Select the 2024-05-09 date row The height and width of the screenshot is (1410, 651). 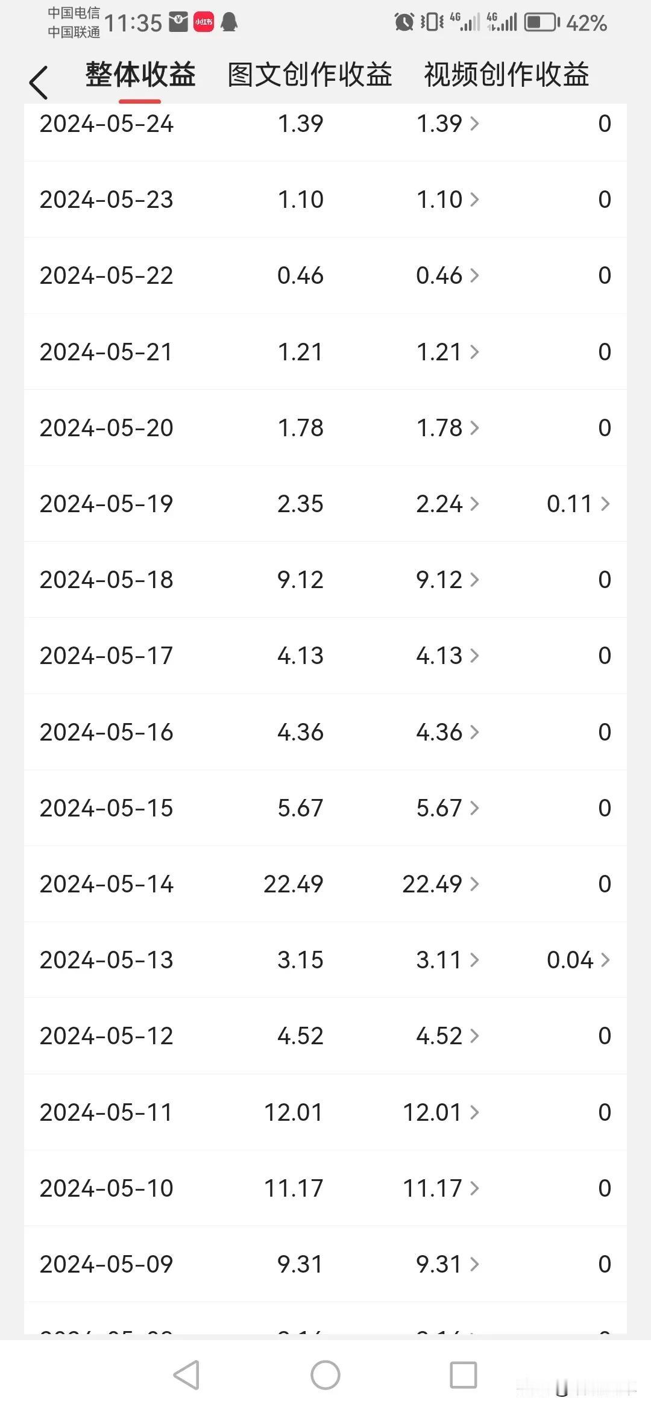325,1264
